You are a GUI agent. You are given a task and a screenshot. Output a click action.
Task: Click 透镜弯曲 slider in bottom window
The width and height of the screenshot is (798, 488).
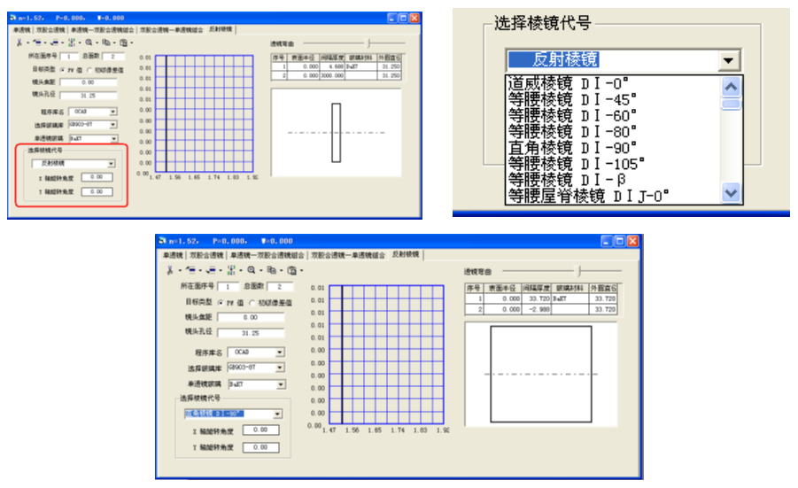pos(578,270)
